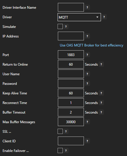This screenshot has height=156, width=127.
Task: Open the IP Address help icon
Action: (x=87, y=36)
